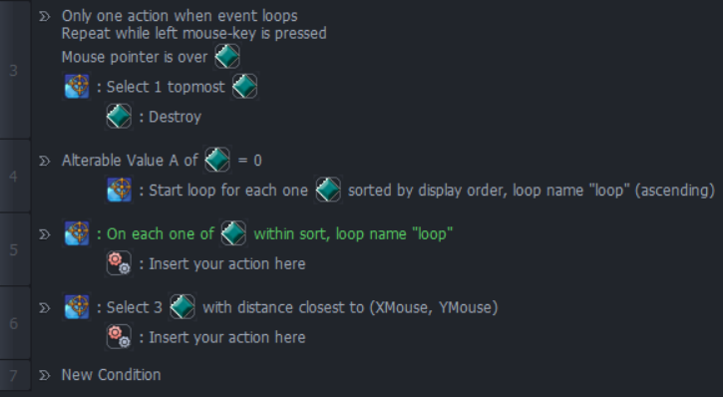Screen dimensions: 723x397
Task: Select the event number 6 row header
Action: click(15, 323)
